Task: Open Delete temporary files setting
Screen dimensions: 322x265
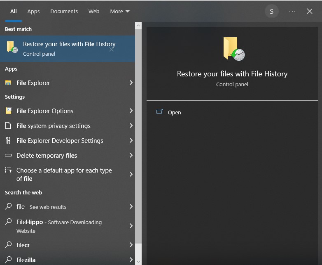Action: (68, 155)
